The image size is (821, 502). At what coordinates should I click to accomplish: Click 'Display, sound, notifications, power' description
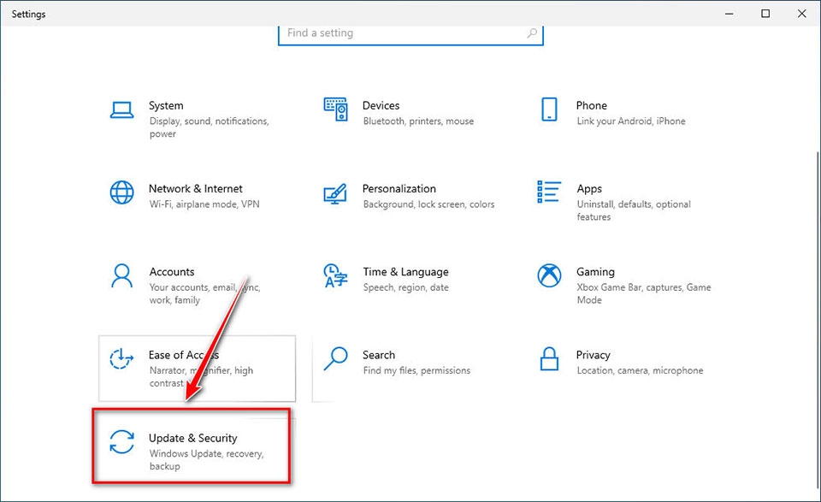(209, 127)
